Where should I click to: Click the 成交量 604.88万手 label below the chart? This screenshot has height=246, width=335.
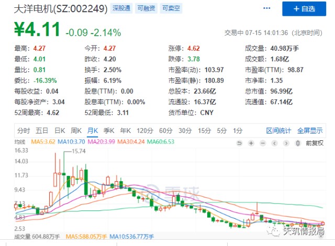click(x=37, y=237)
